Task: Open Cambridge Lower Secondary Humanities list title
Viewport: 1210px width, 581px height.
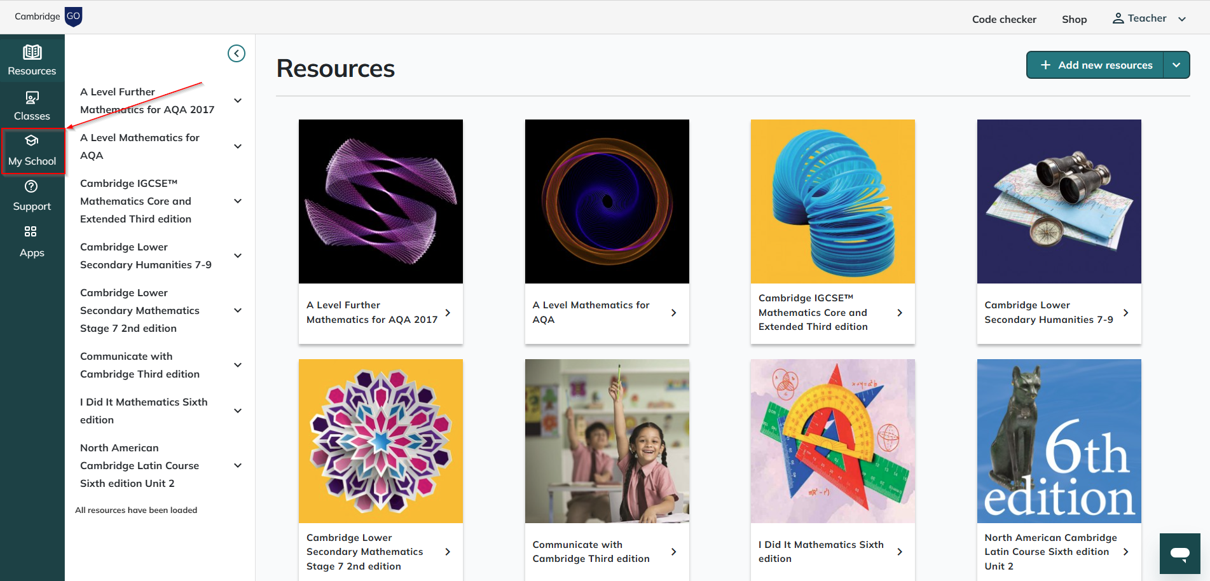Action: pos(146,256)
